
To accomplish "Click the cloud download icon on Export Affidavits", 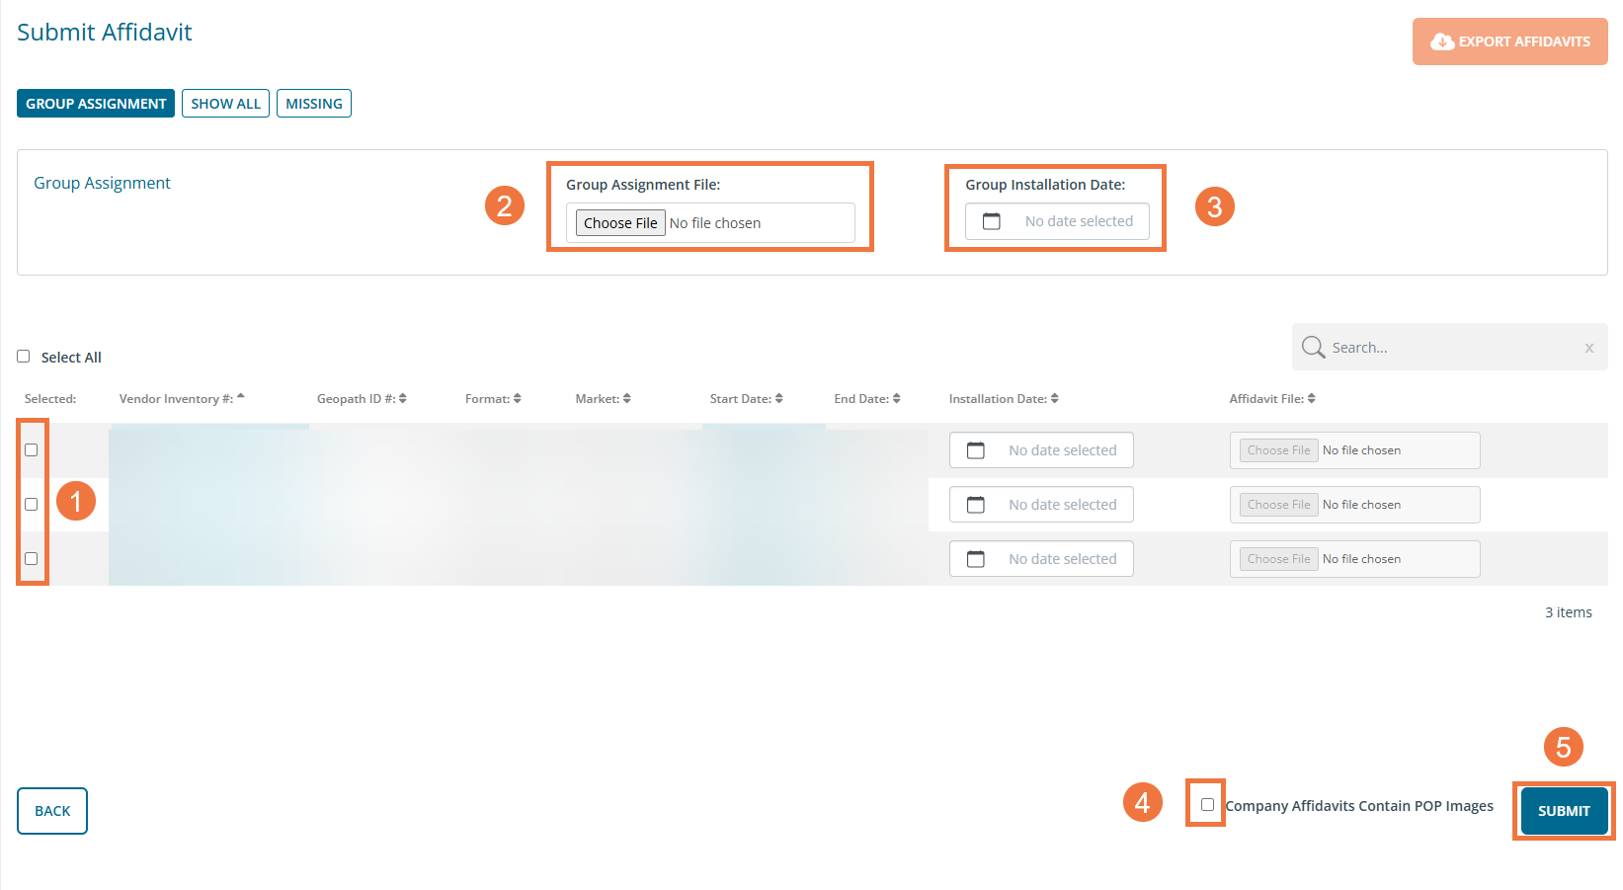I will coord(1441,41).
